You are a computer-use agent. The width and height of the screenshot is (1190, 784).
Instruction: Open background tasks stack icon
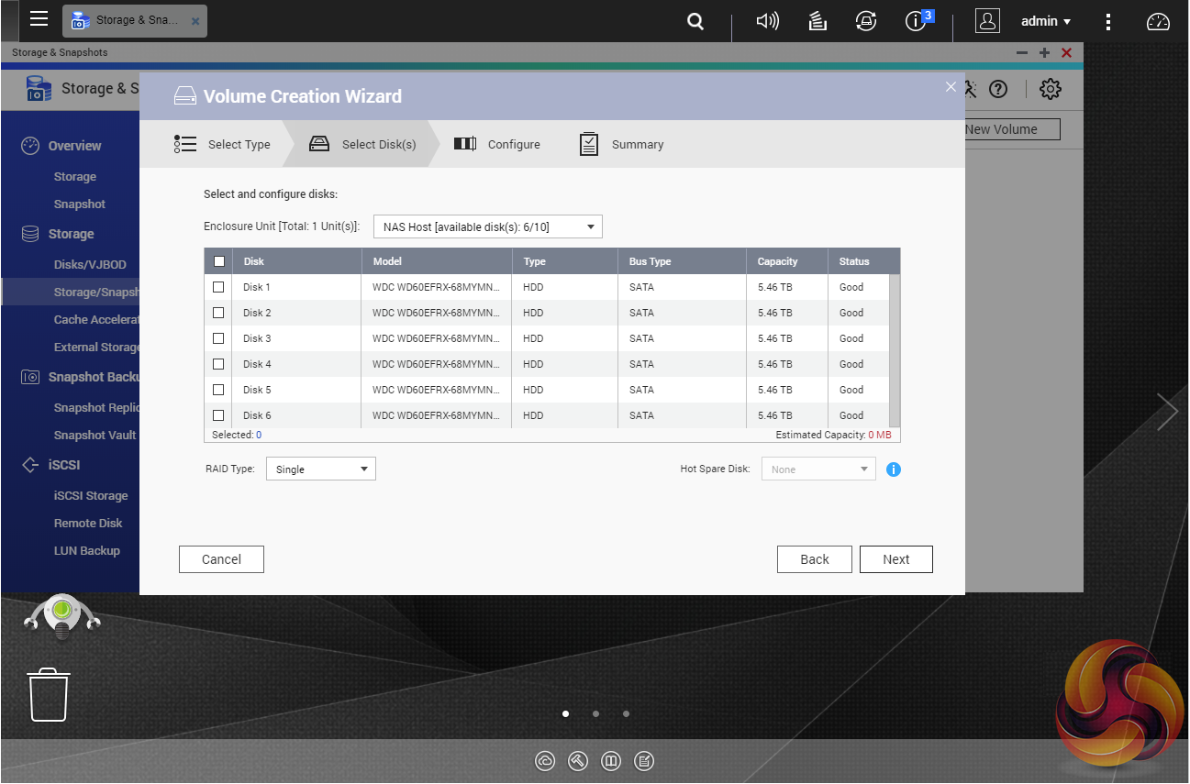(818, 21)
